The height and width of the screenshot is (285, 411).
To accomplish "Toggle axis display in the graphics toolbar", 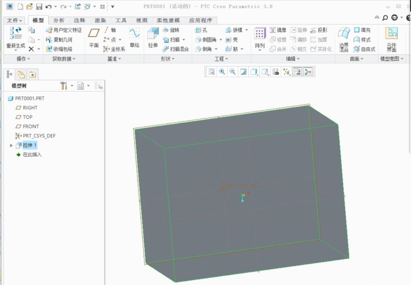I will point(288,73).
